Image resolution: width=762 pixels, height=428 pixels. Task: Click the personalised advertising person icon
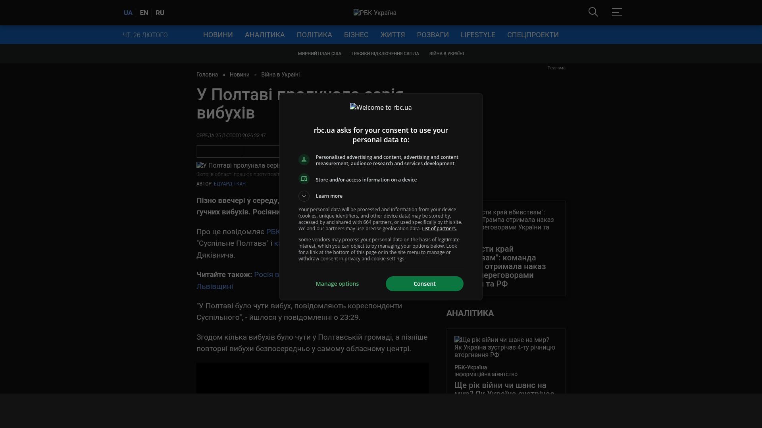tap(304, 160)
